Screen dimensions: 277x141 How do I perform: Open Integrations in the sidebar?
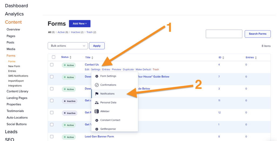click(15, 86)
